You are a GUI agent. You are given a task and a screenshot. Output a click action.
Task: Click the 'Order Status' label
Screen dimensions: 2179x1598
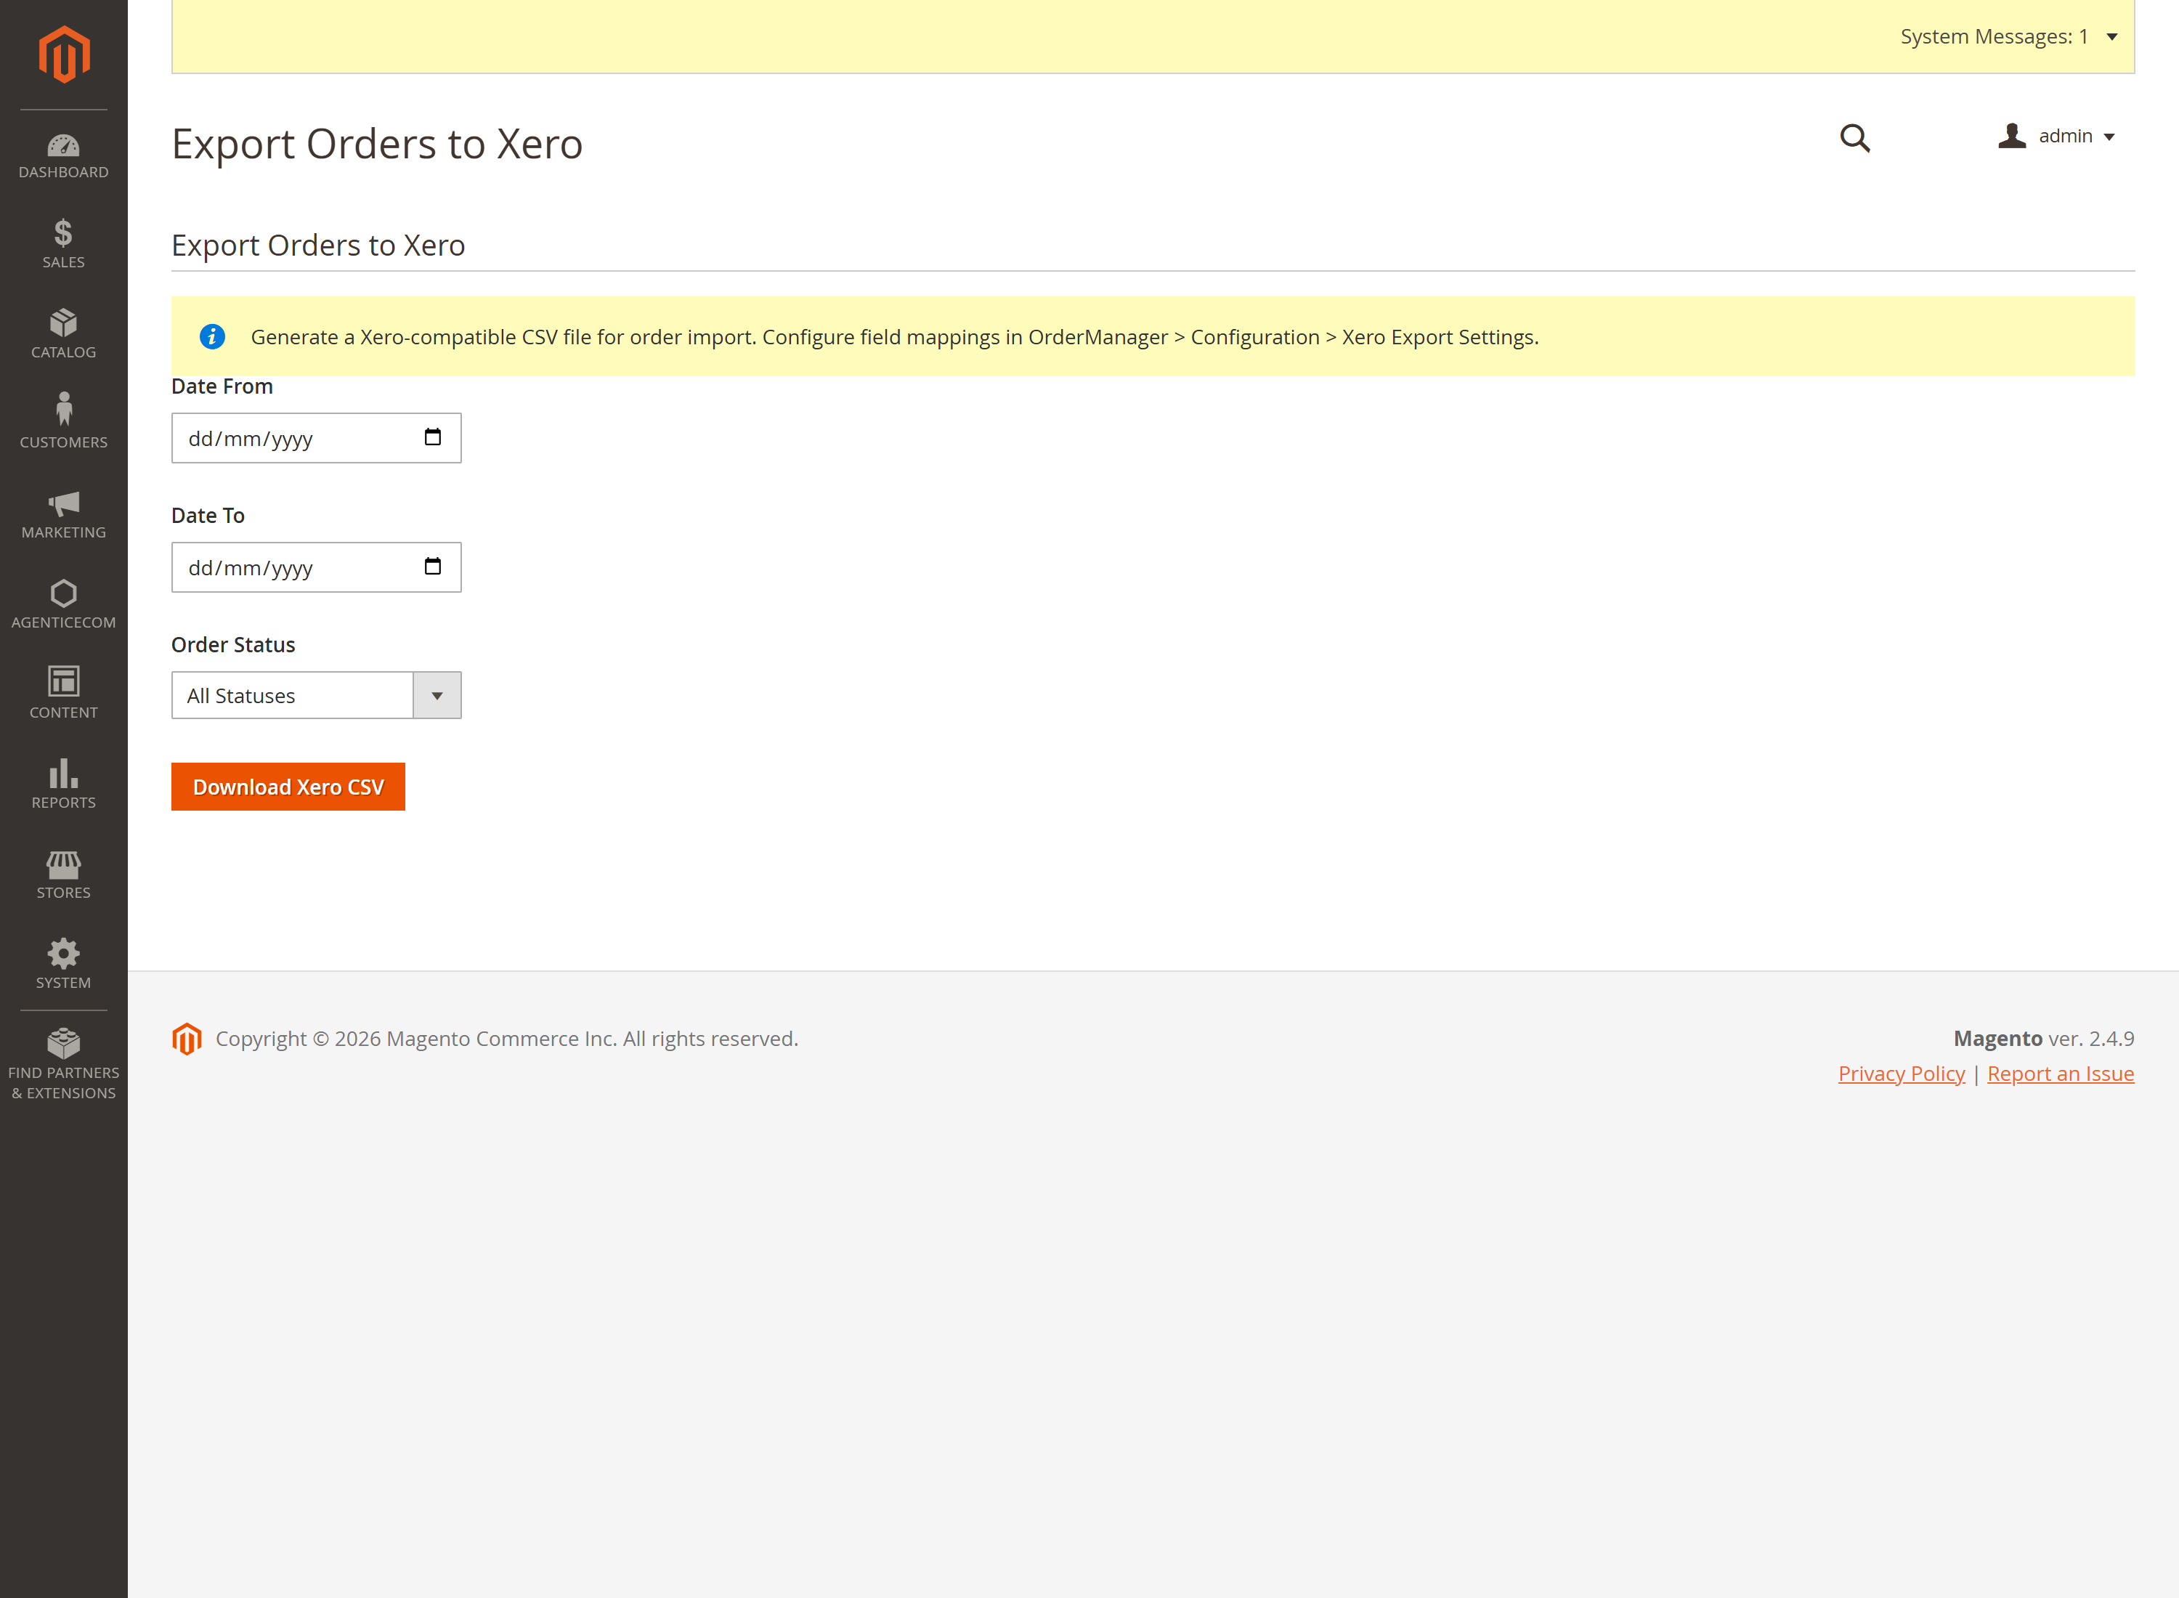pos(233,644)
